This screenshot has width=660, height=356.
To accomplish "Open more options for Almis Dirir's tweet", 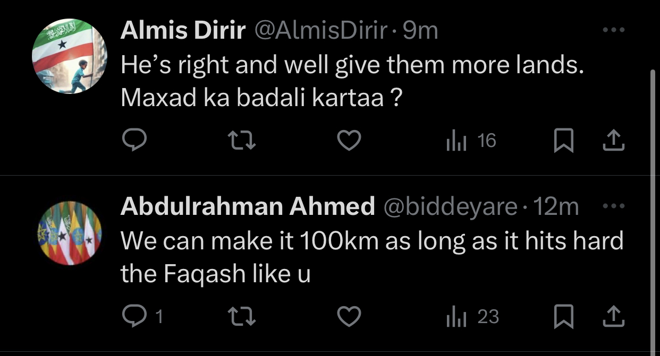I will tap(614, 30).
